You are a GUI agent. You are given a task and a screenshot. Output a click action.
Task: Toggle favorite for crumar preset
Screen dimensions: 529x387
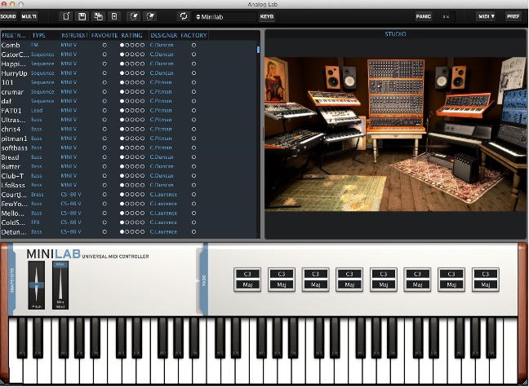pyautogui.click(x=104, y=92)
